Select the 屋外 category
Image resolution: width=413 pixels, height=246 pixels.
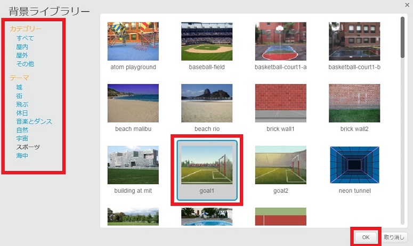pos(22,55)
